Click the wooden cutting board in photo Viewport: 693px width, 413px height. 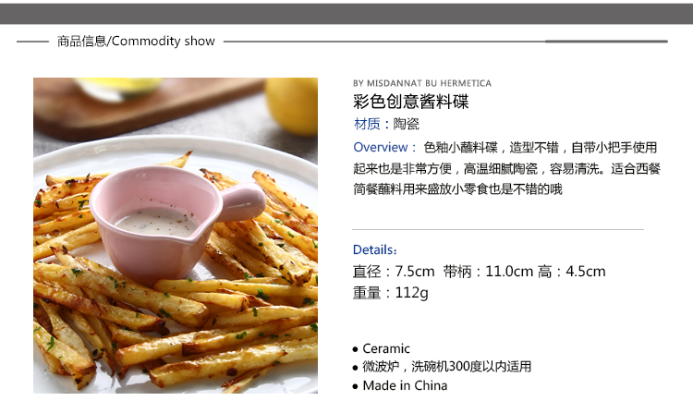(x=146, y=106)
